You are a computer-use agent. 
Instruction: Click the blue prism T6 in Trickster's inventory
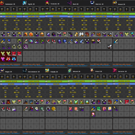click(x=65, y=41)
